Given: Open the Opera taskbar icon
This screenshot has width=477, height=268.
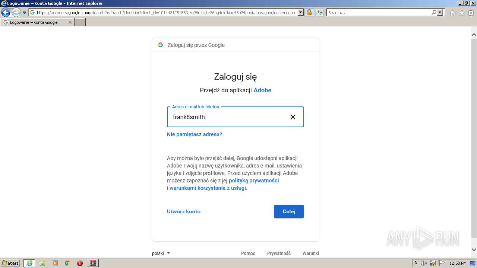Looking at the screenshot, I should coord(80,263).
